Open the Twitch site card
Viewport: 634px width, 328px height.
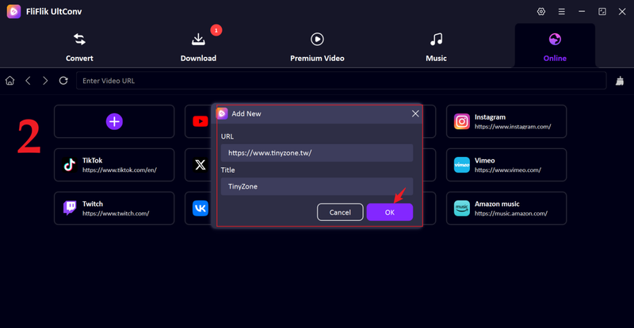114,208
